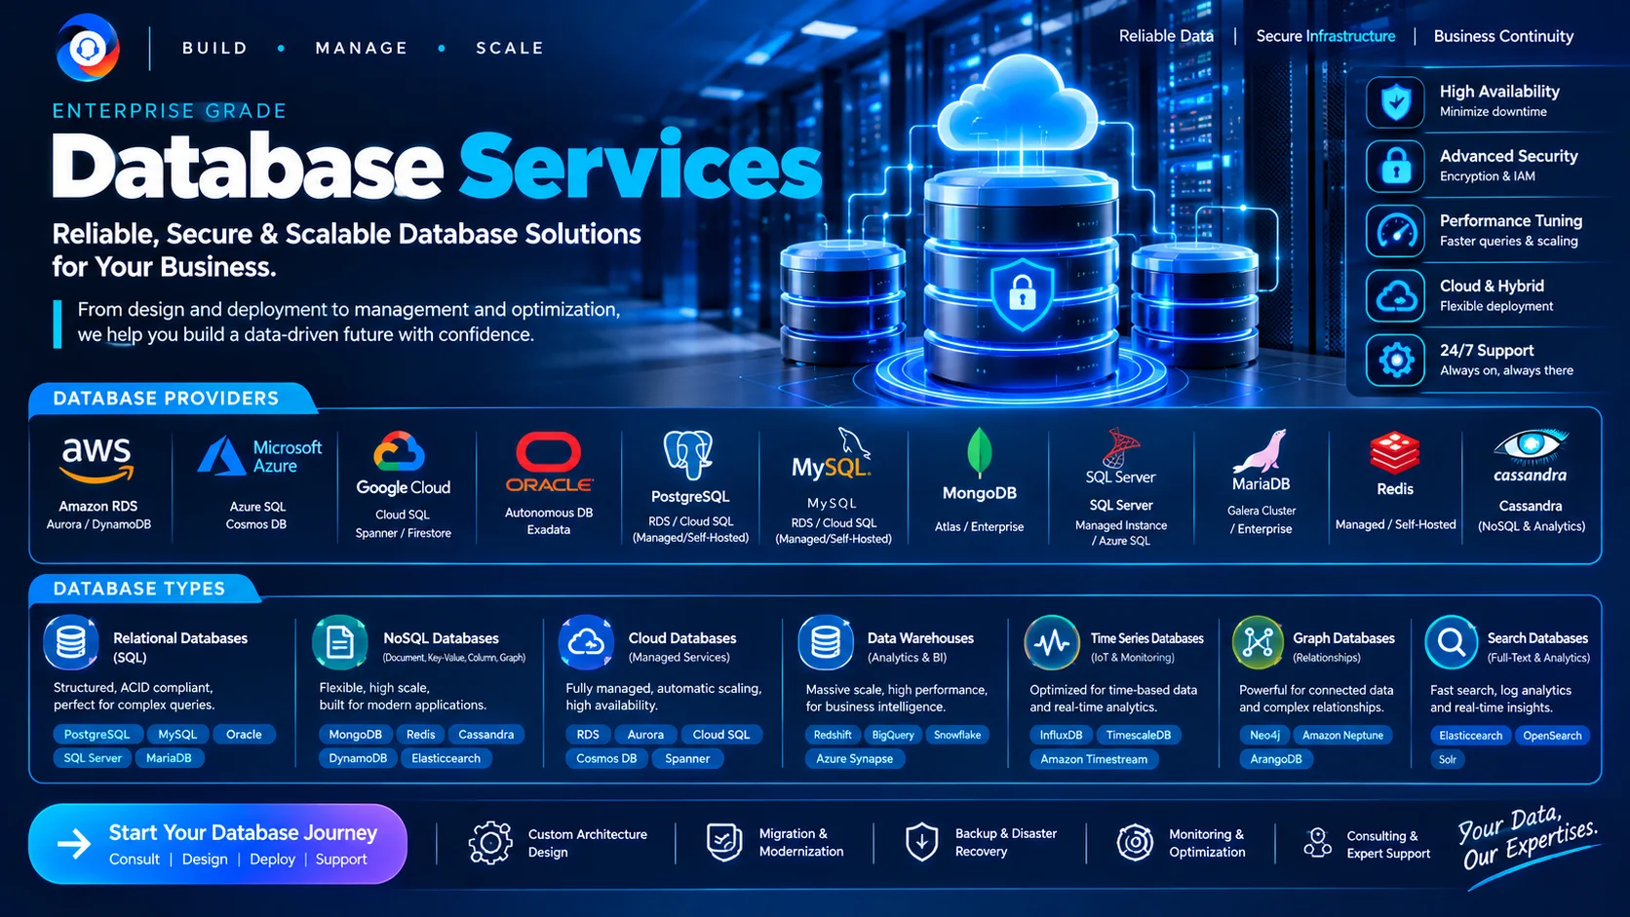Screen dimensions: 1630x917
Task: Select the MongoDB leaf logo
Action: [979, 453]
